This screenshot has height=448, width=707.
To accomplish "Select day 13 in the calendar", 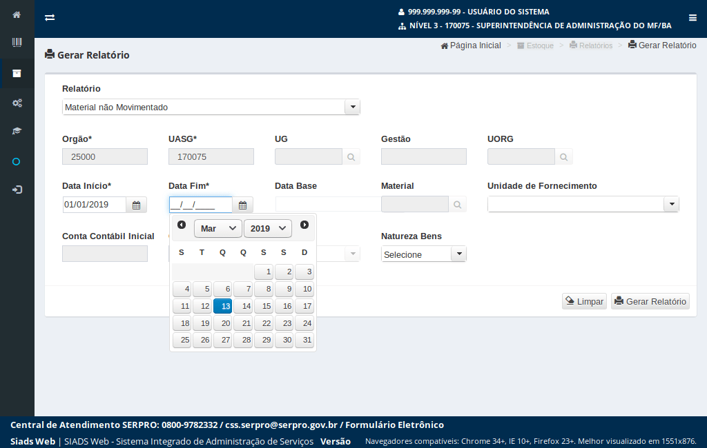I will point(223,306).
